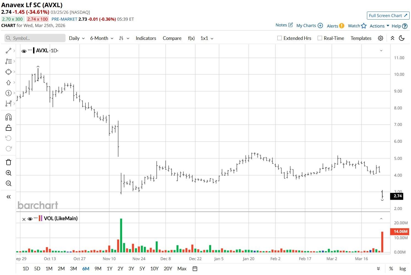
Task: Toggle percent scale mode
Action: tap(391, 269)
